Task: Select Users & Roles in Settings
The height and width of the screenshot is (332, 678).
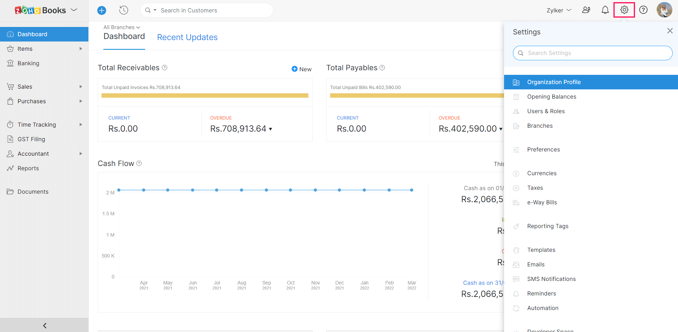Action: 546,111
